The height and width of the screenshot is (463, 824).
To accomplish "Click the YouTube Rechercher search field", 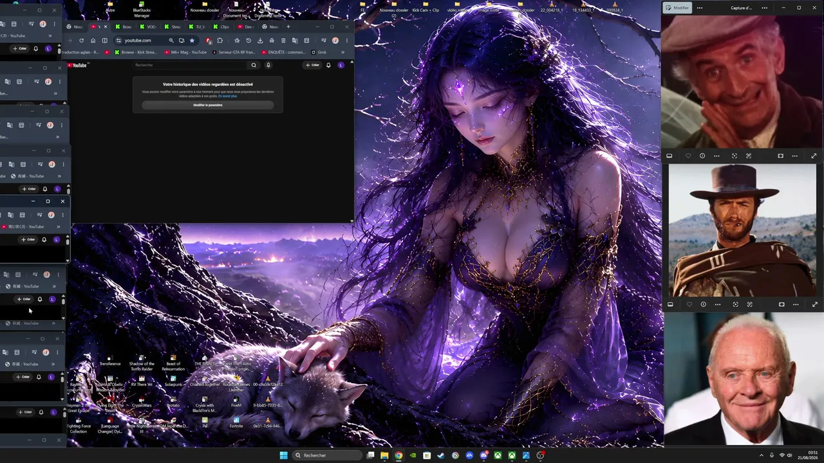I will 190,65.
